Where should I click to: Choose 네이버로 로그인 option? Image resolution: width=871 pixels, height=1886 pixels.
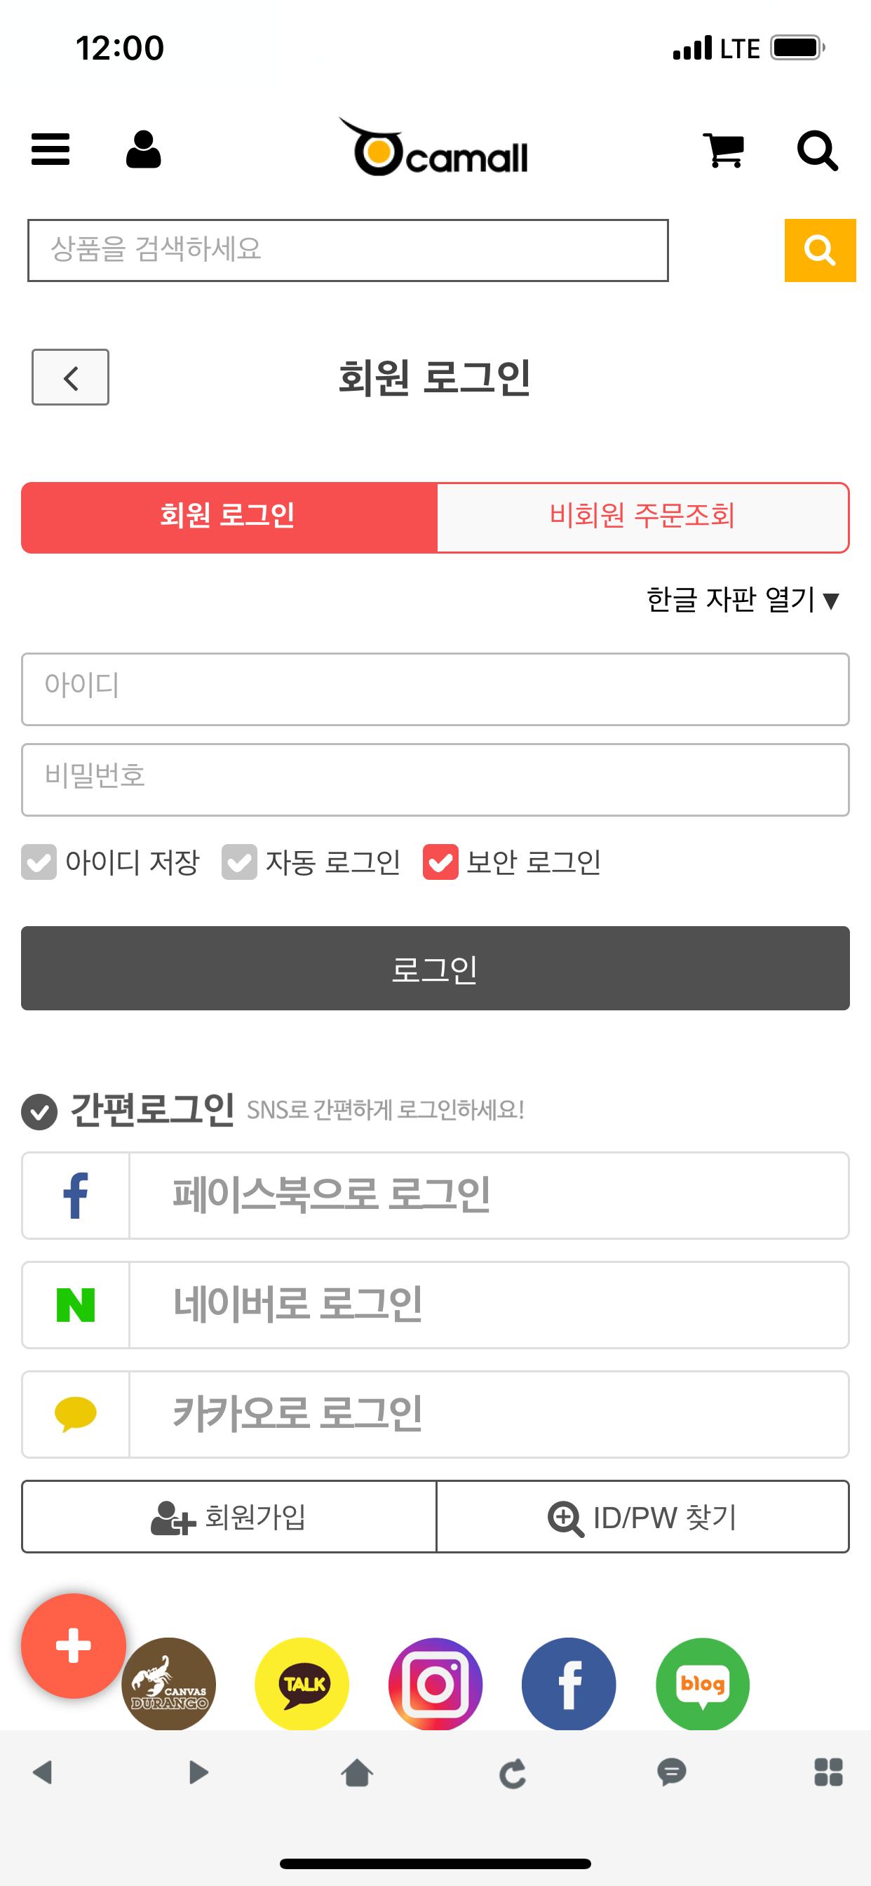coord(435,1304)
